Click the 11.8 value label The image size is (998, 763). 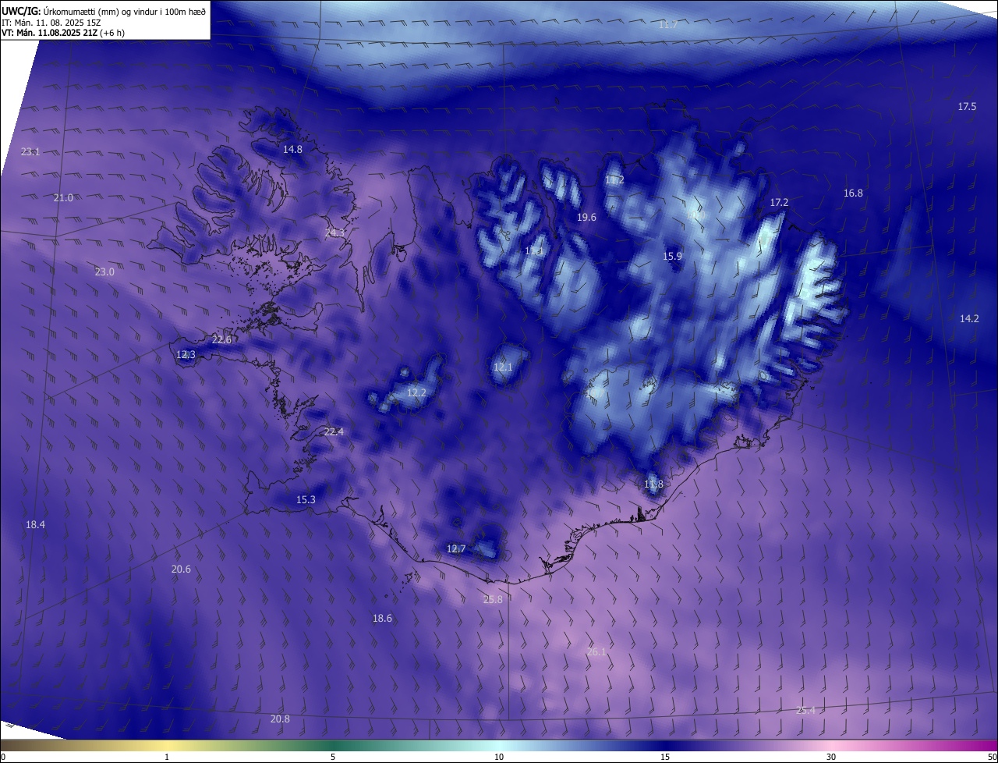653,484
